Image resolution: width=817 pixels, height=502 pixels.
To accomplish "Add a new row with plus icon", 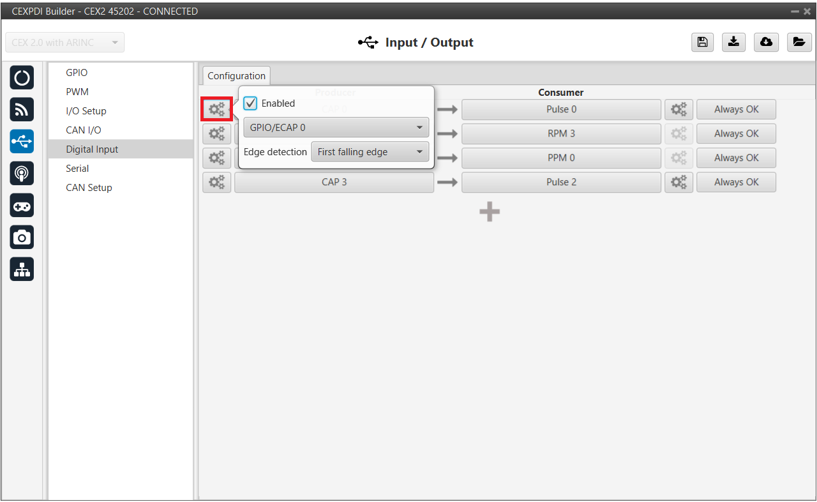I will (490, 213).
